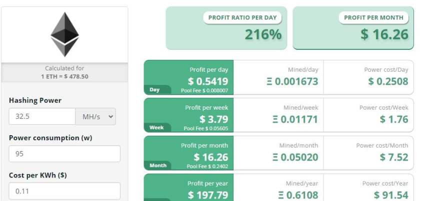Click the Mined/day 0.001673 ETH value
This screenshot has height=201, width=430.
coord(292,81)
